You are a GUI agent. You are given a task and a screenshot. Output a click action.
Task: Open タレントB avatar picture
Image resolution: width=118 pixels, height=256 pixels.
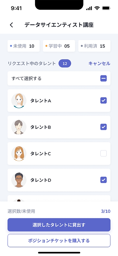click(x=19, y=127)
